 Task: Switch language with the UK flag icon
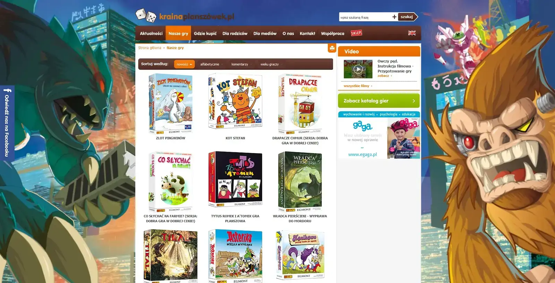click(x=412, y=33)
